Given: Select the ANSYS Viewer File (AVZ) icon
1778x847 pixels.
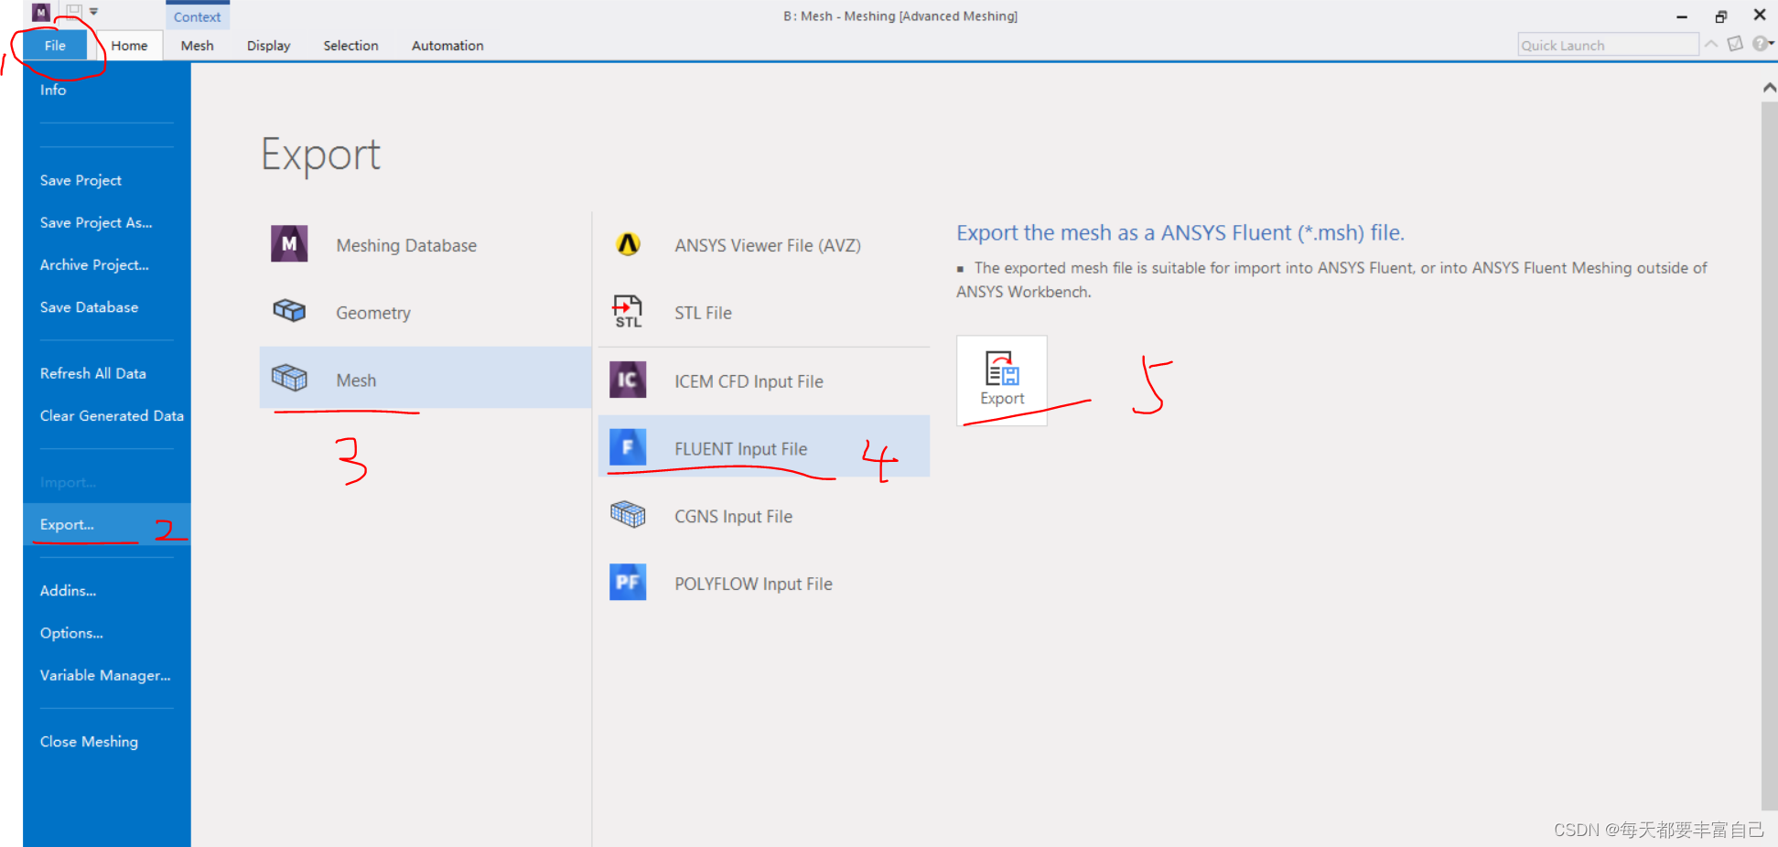Looking at the screenshot, I should click(x=628, y=244).
